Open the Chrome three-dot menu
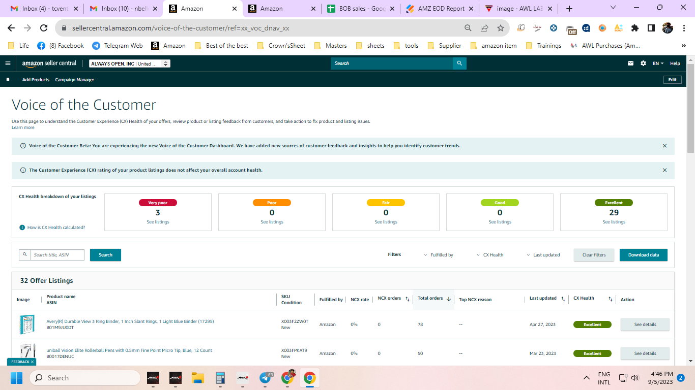695x390 pixels. [x=683, y=28]
